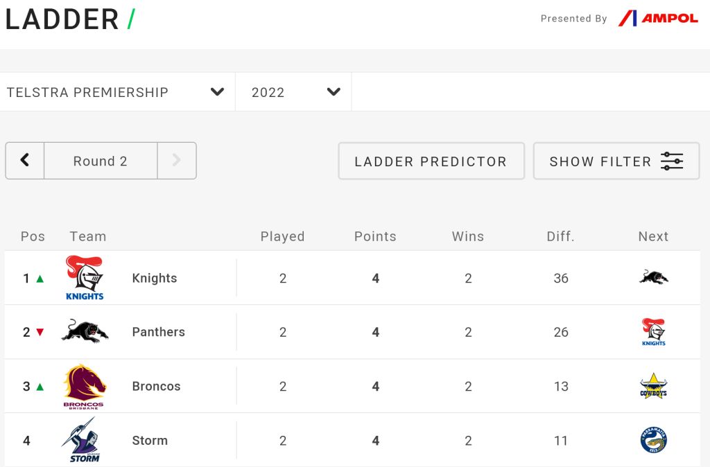Viewport: 710px width, 467px height.
Task: Open the Panthers team name link
Action: click(x=159, y=332)
